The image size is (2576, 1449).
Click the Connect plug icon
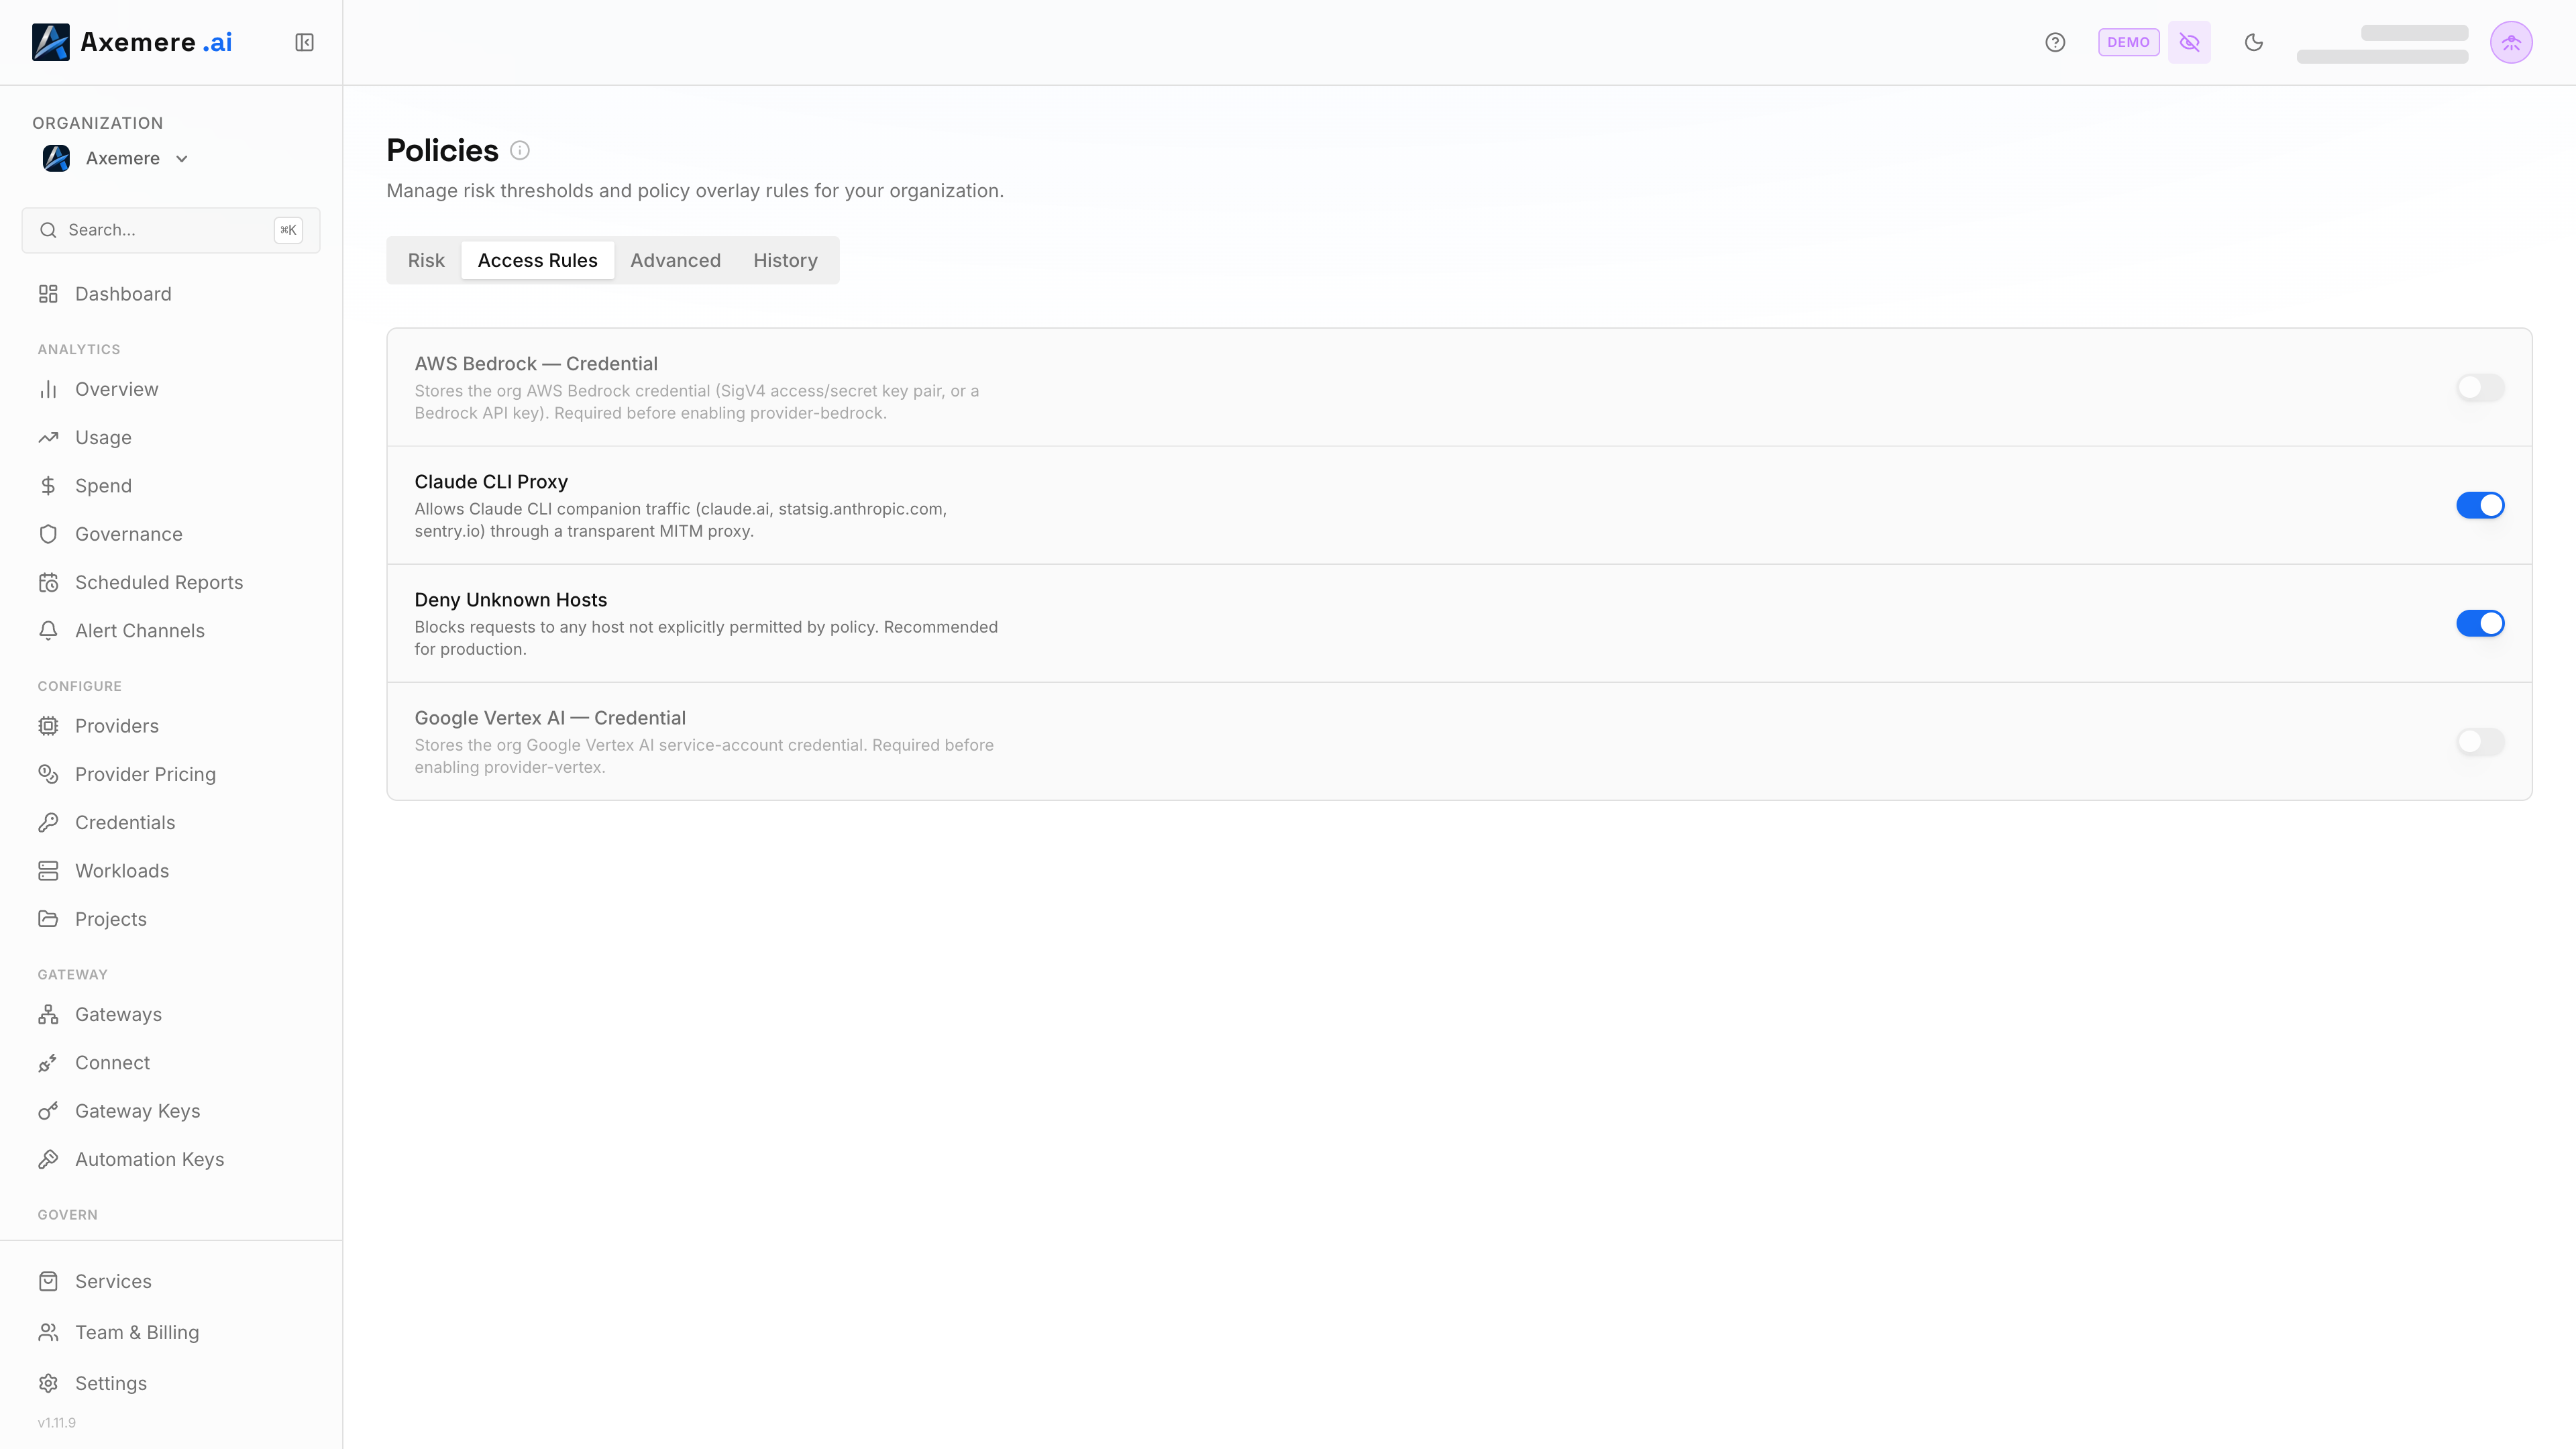pyautogui.click(x=48, y=1063)
